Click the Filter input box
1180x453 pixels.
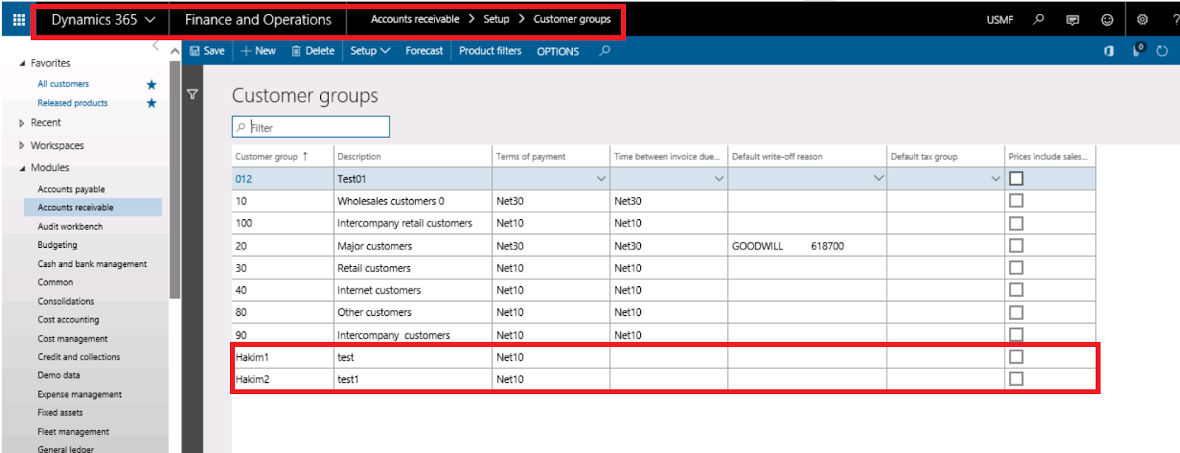pyautogui.click(x=310, y=127)
